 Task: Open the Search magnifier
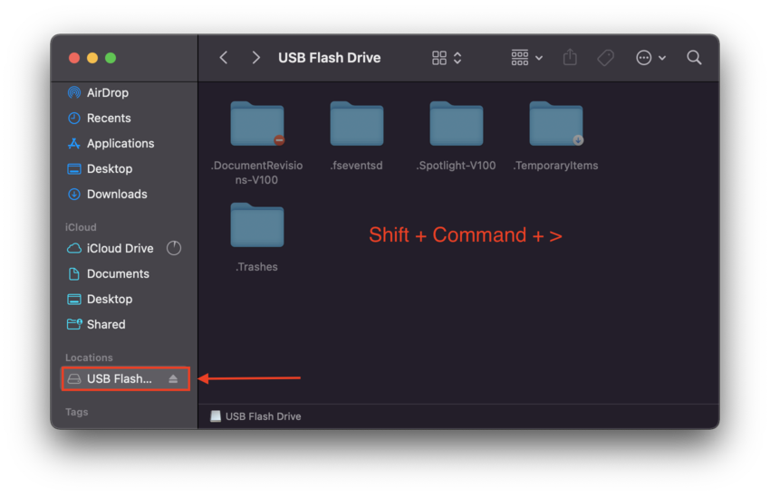coord(694,57)
